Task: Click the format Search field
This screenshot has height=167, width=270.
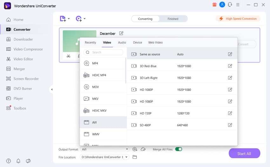Action: pyautogui.click(x=103, y=52)
